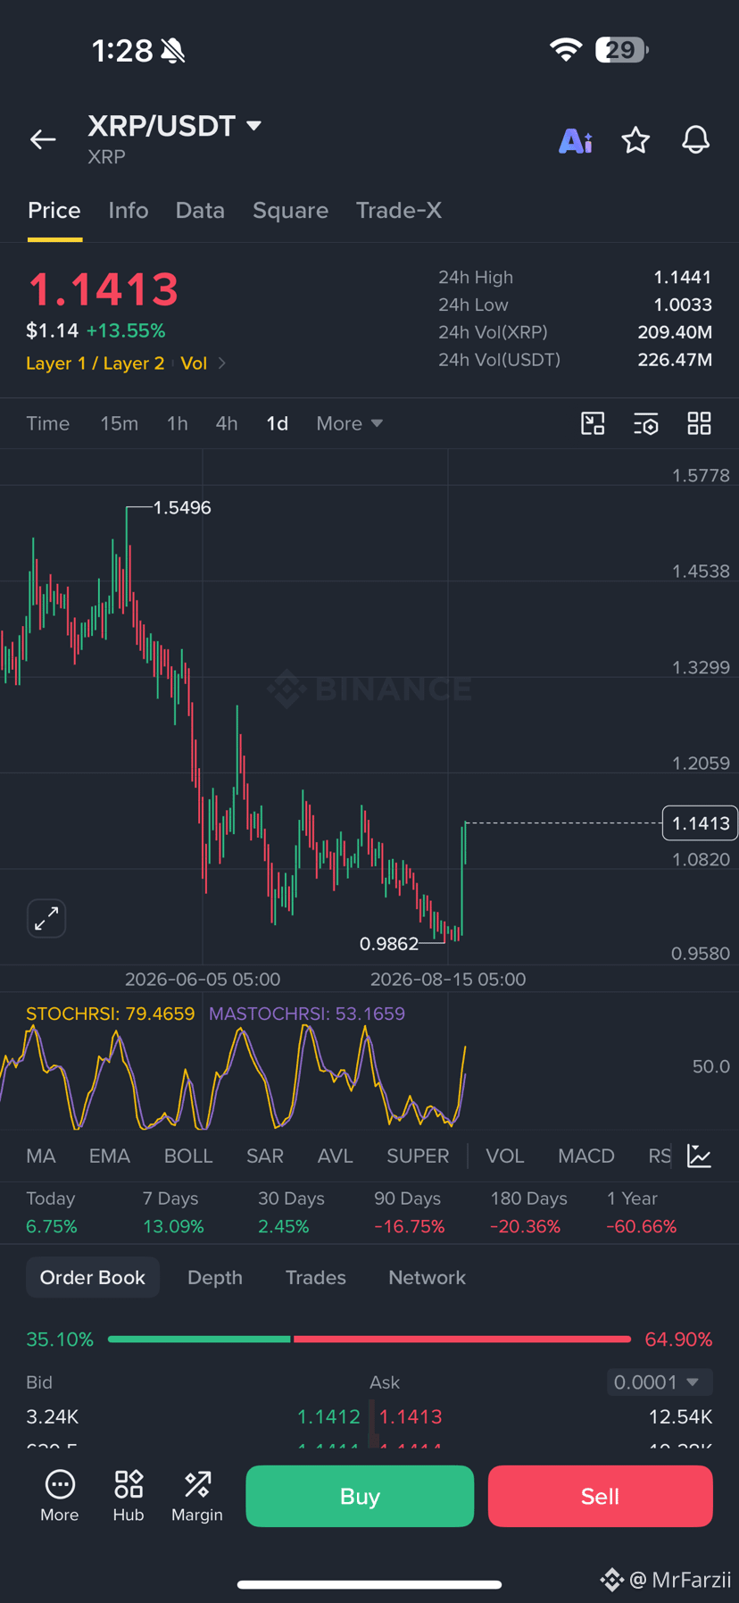Toggle the MA indicator
Viewport: 739px width, 1603px height.
41,1156
